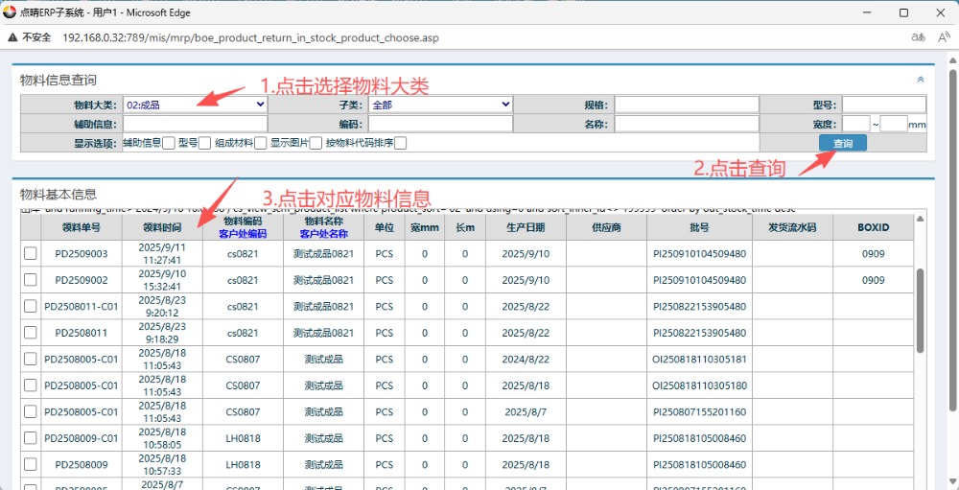Click the read aloud icon in address bar
The height and width of the screenshot is (490, 959).
coord(943,37)
